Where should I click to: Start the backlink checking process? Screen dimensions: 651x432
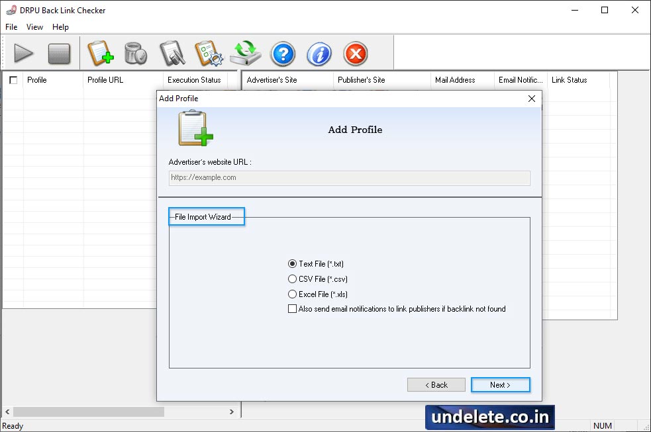point(24,54)
